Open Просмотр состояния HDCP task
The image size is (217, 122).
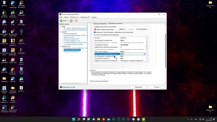click(x=71, y=39)
